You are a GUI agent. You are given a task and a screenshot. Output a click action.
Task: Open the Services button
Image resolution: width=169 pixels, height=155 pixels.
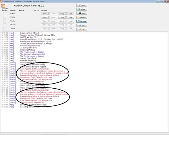click(82, 21)
